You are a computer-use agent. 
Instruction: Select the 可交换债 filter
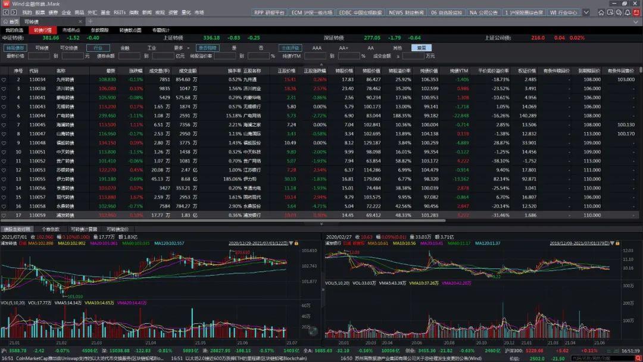point(69,48)
